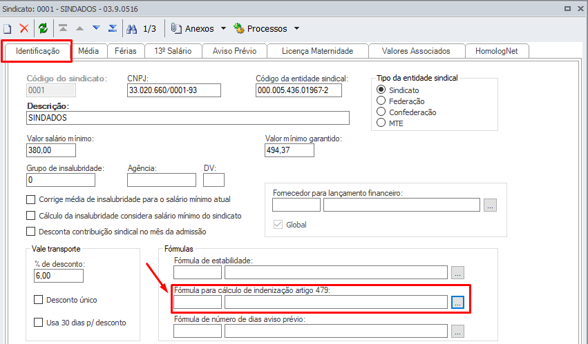Expand the Anexos dropdown arrow
This screenshot has height=344, width=588.
(223, 28)
